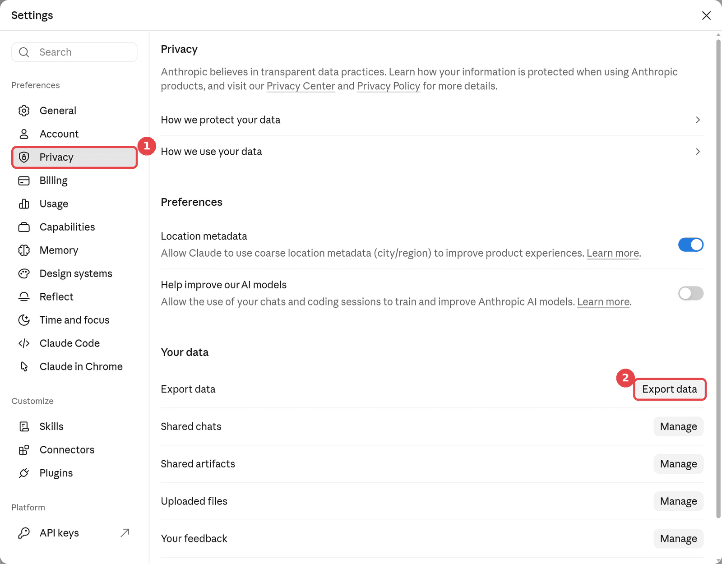Click the API keys key icon
Screen dimensions: 722x564
24,533
